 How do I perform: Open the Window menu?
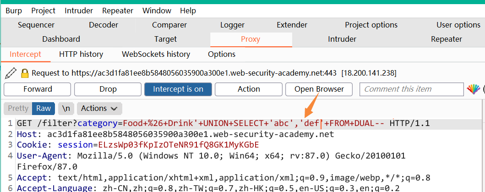coord(157,11)
